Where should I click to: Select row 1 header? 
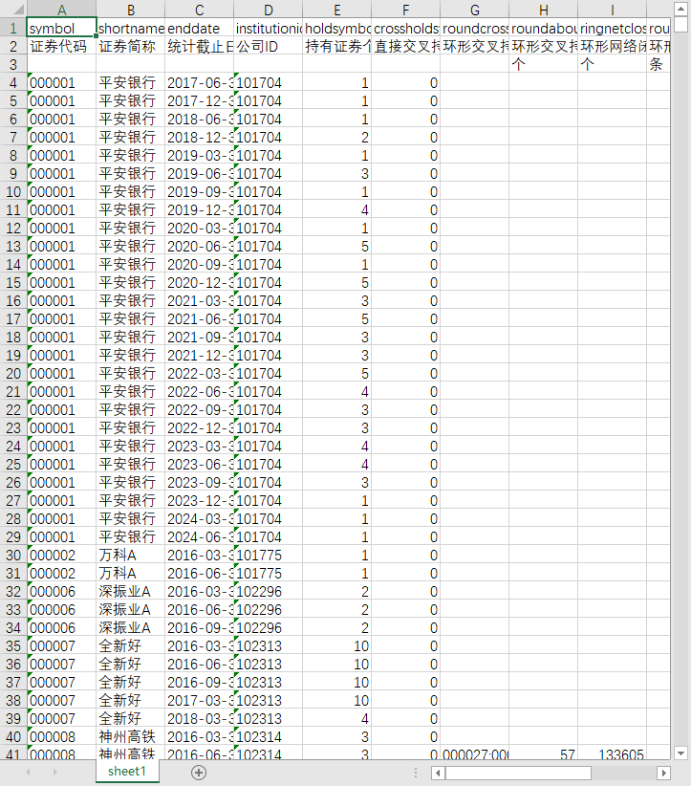coord(13,28)
